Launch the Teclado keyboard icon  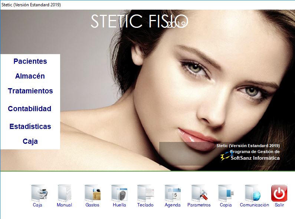point(145,193)
